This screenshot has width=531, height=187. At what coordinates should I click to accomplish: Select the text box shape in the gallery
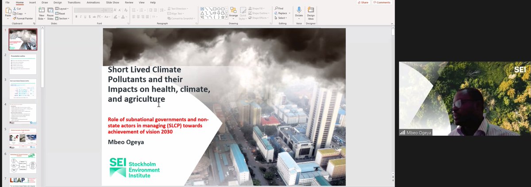[x=202, y=9]
